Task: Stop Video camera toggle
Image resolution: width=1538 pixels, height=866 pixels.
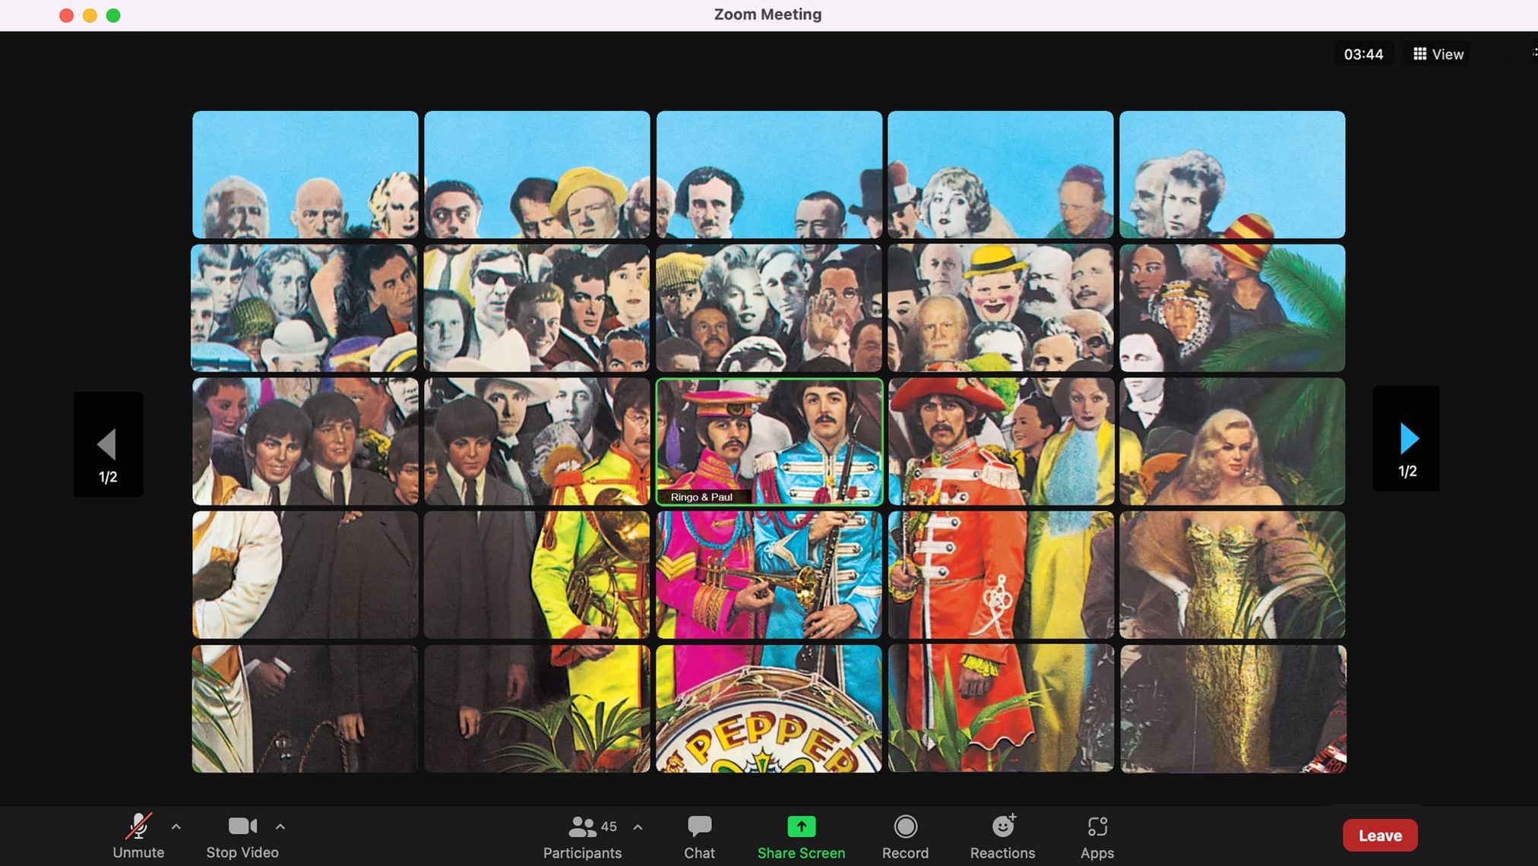Action: 242,836
